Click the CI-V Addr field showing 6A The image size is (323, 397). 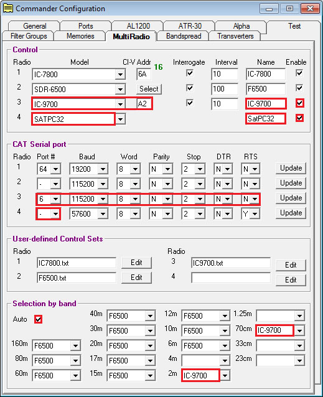[x=144, y=74]
